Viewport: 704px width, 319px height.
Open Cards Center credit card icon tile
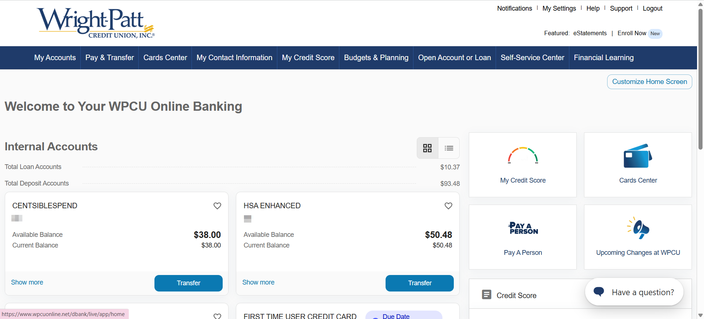coord(638,156)
